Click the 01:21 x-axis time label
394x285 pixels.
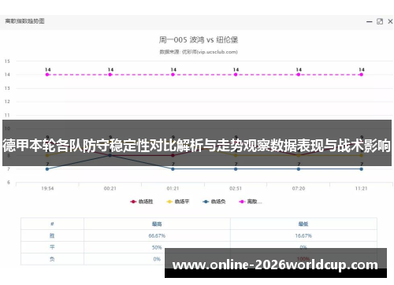(173, 188)
